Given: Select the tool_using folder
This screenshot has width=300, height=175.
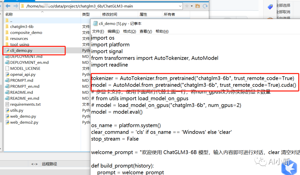Looking at the screenshot, I should coord(19,45).
